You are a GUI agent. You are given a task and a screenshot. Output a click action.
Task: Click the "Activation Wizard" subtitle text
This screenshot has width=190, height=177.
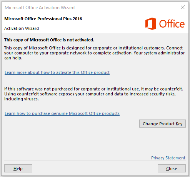coord(22,28)
